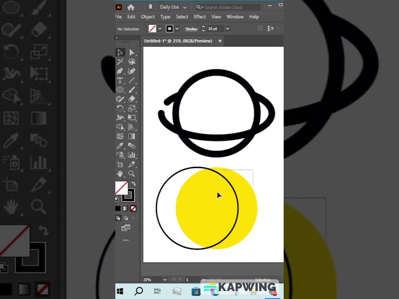Select the Lasso tool
Image resolution: width=399 pixels, height=299 pixels.
click(x=132, y=62)
